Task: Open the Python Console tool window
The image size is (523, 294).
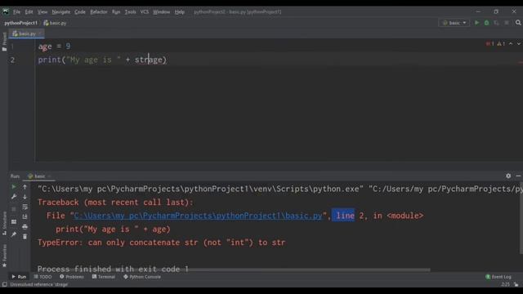Action: click(x=142, y=277)
